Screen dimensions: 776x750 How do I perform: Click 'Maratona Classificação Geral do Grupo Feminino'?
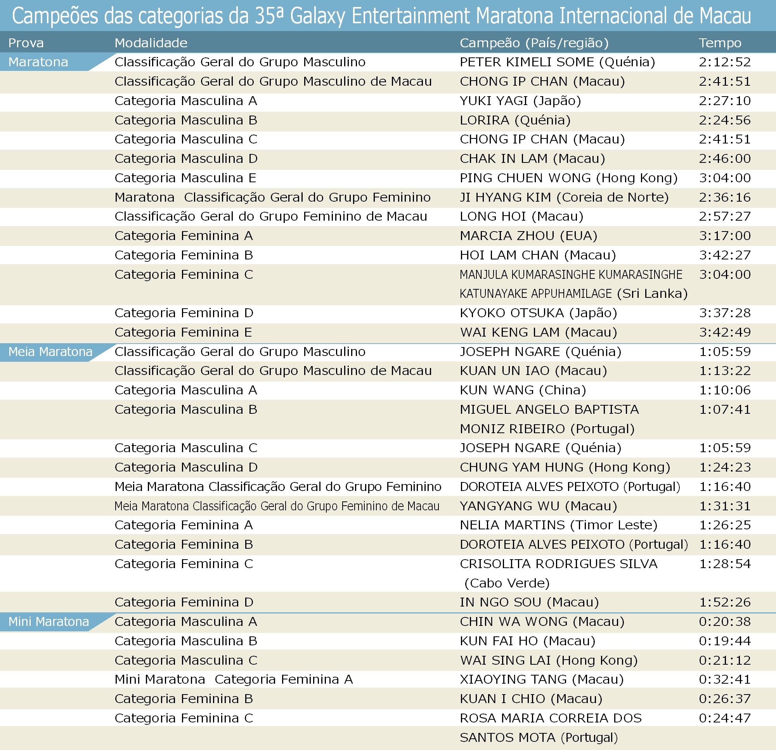(272, 197)
